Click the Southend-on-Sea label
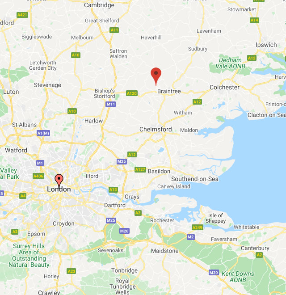 pos(195,179)
